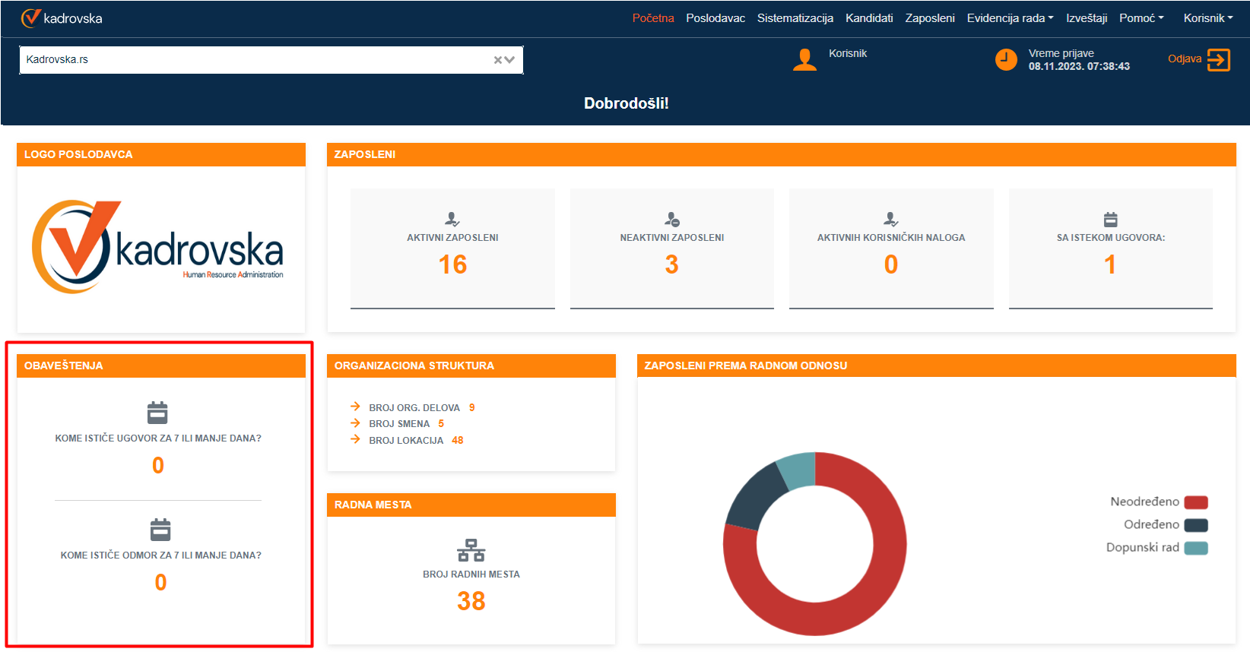This screenshot has width=1250, height=652.
Task: Clear the Kadrovska.rs employer selection
Action: click(497, 60)
